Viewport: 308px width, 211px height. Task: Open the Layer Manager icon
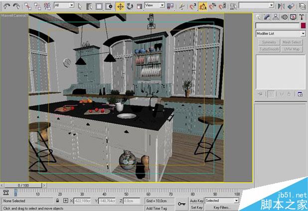(303, 6)
